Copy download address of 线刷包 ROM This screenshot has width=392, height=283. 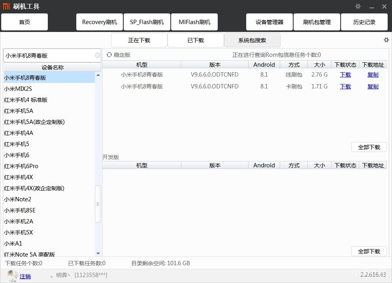point(373,75)
